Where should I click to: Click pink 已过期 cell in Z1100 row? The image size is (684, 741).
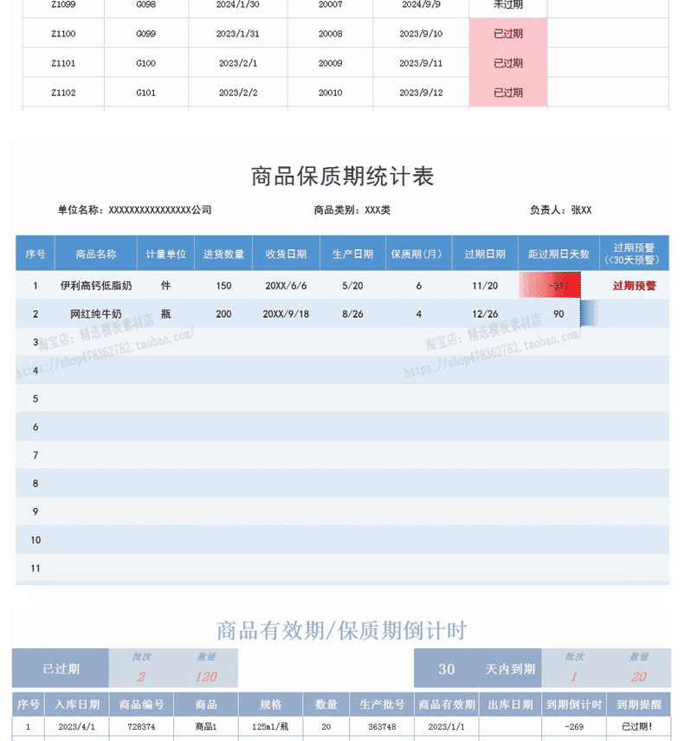click(x=508, y=33)
